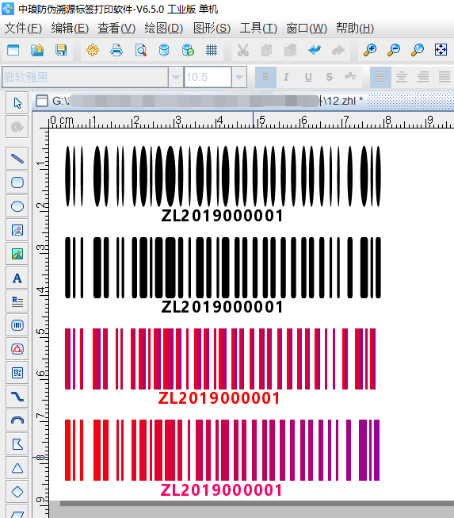This screenshot has height=518, width=454.
Task: Select the rich text tool
Action: click(17, 301)
